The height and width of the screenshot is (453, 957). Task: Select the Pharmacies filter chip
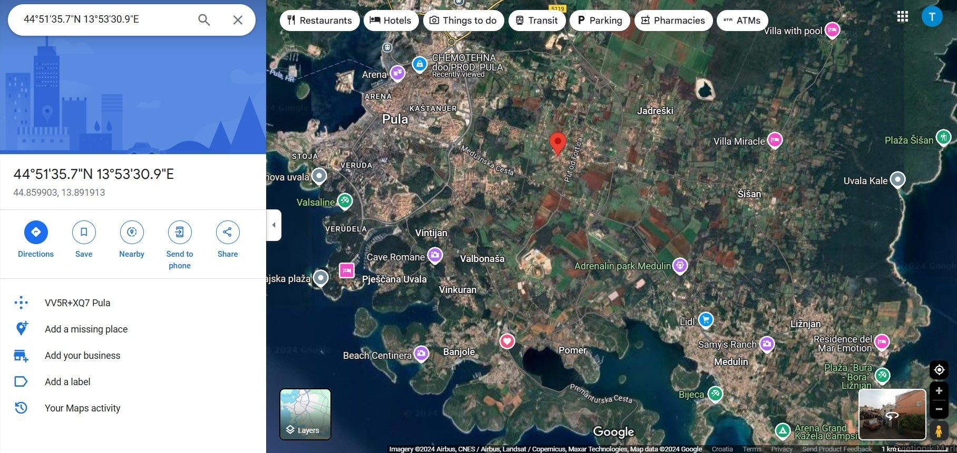click(673, 21)
